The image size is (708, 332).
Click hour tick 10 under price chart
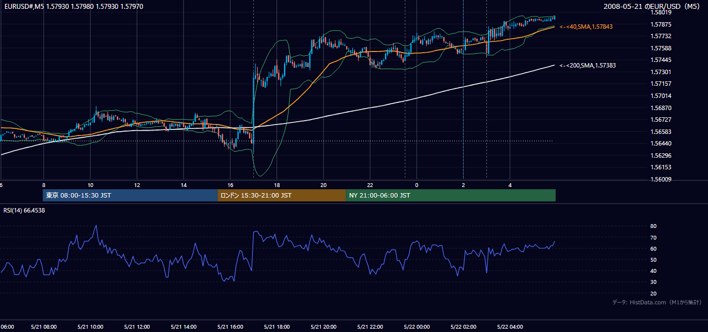tap(90, 185)
